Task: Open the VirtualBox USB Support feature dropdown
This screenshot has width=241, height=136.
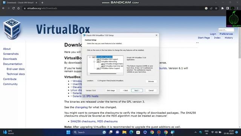Action: click(98, 59)
